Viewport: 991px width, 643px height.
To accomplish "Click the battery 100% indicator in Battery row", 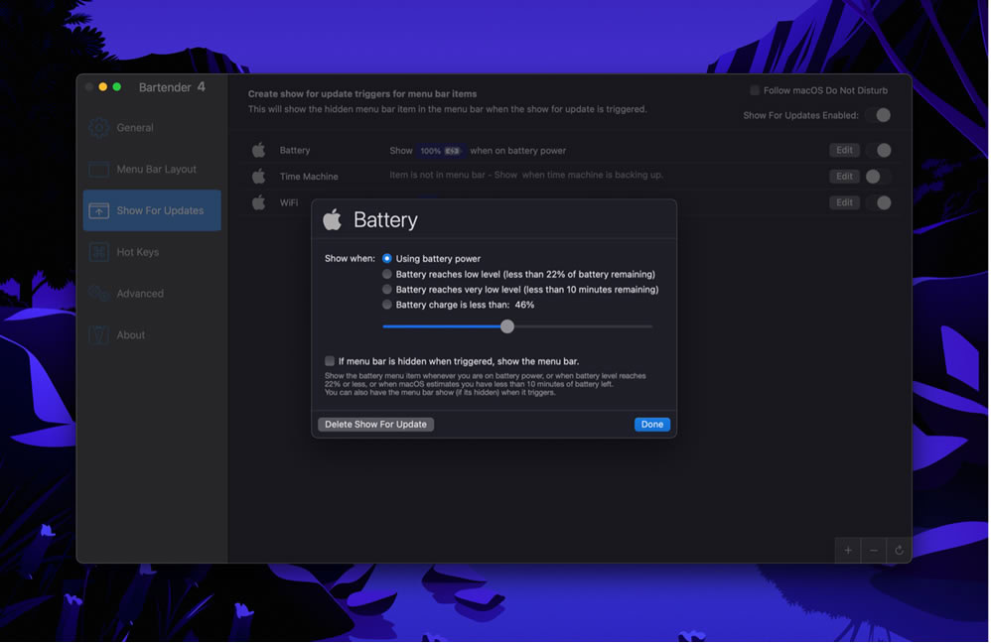I will [440, 150].
